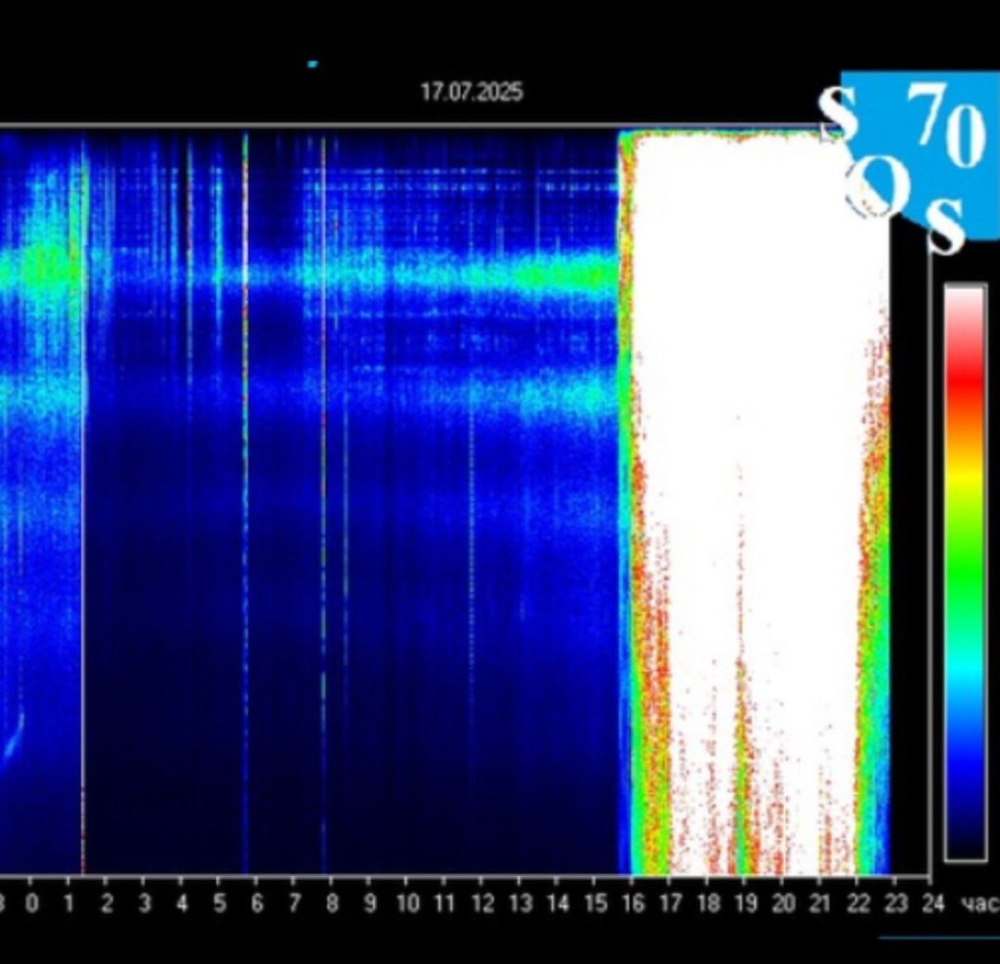Select hour 8 on the time axis

click(332, 902)
